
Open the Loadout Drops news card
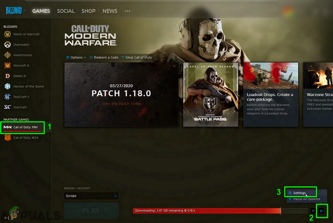click(x=271, y=94)
